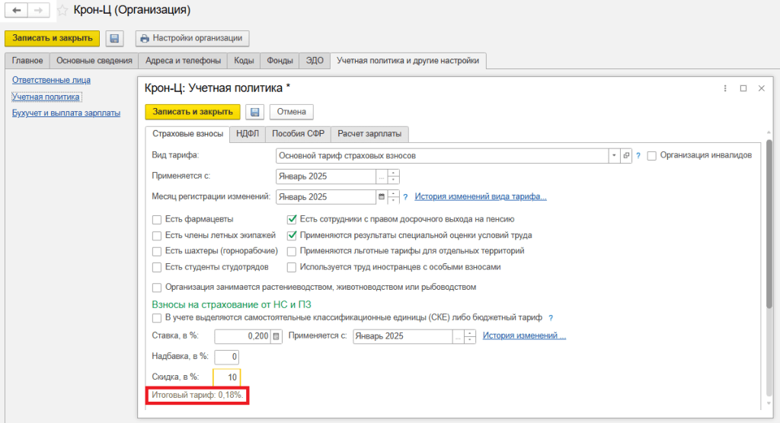
Task: Open the История изменений вида тарифа link
Action: pyautogui.click(x=480, y=197)
